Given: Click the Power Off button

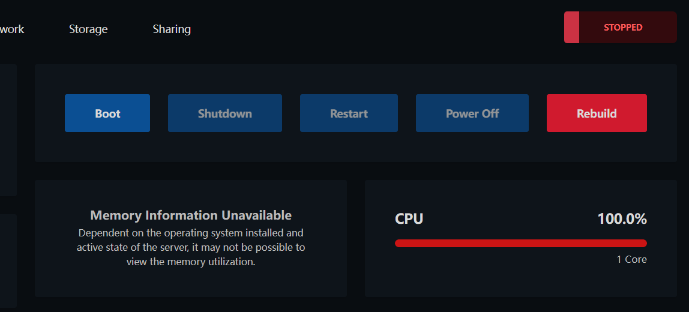Looking at the screenshot, I should pyautogui.click(x=472, y=113).
